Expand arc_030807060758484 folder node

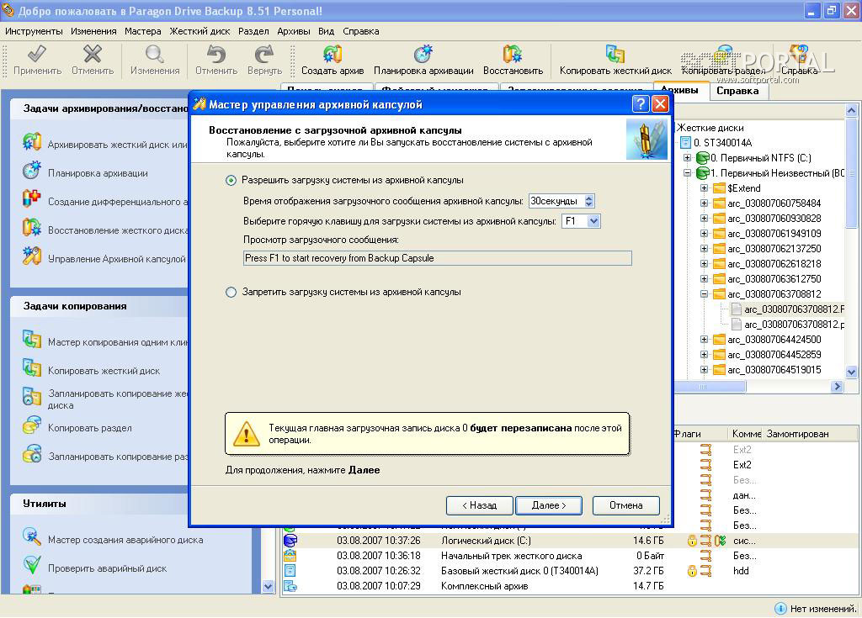click(x=705, y=203)
